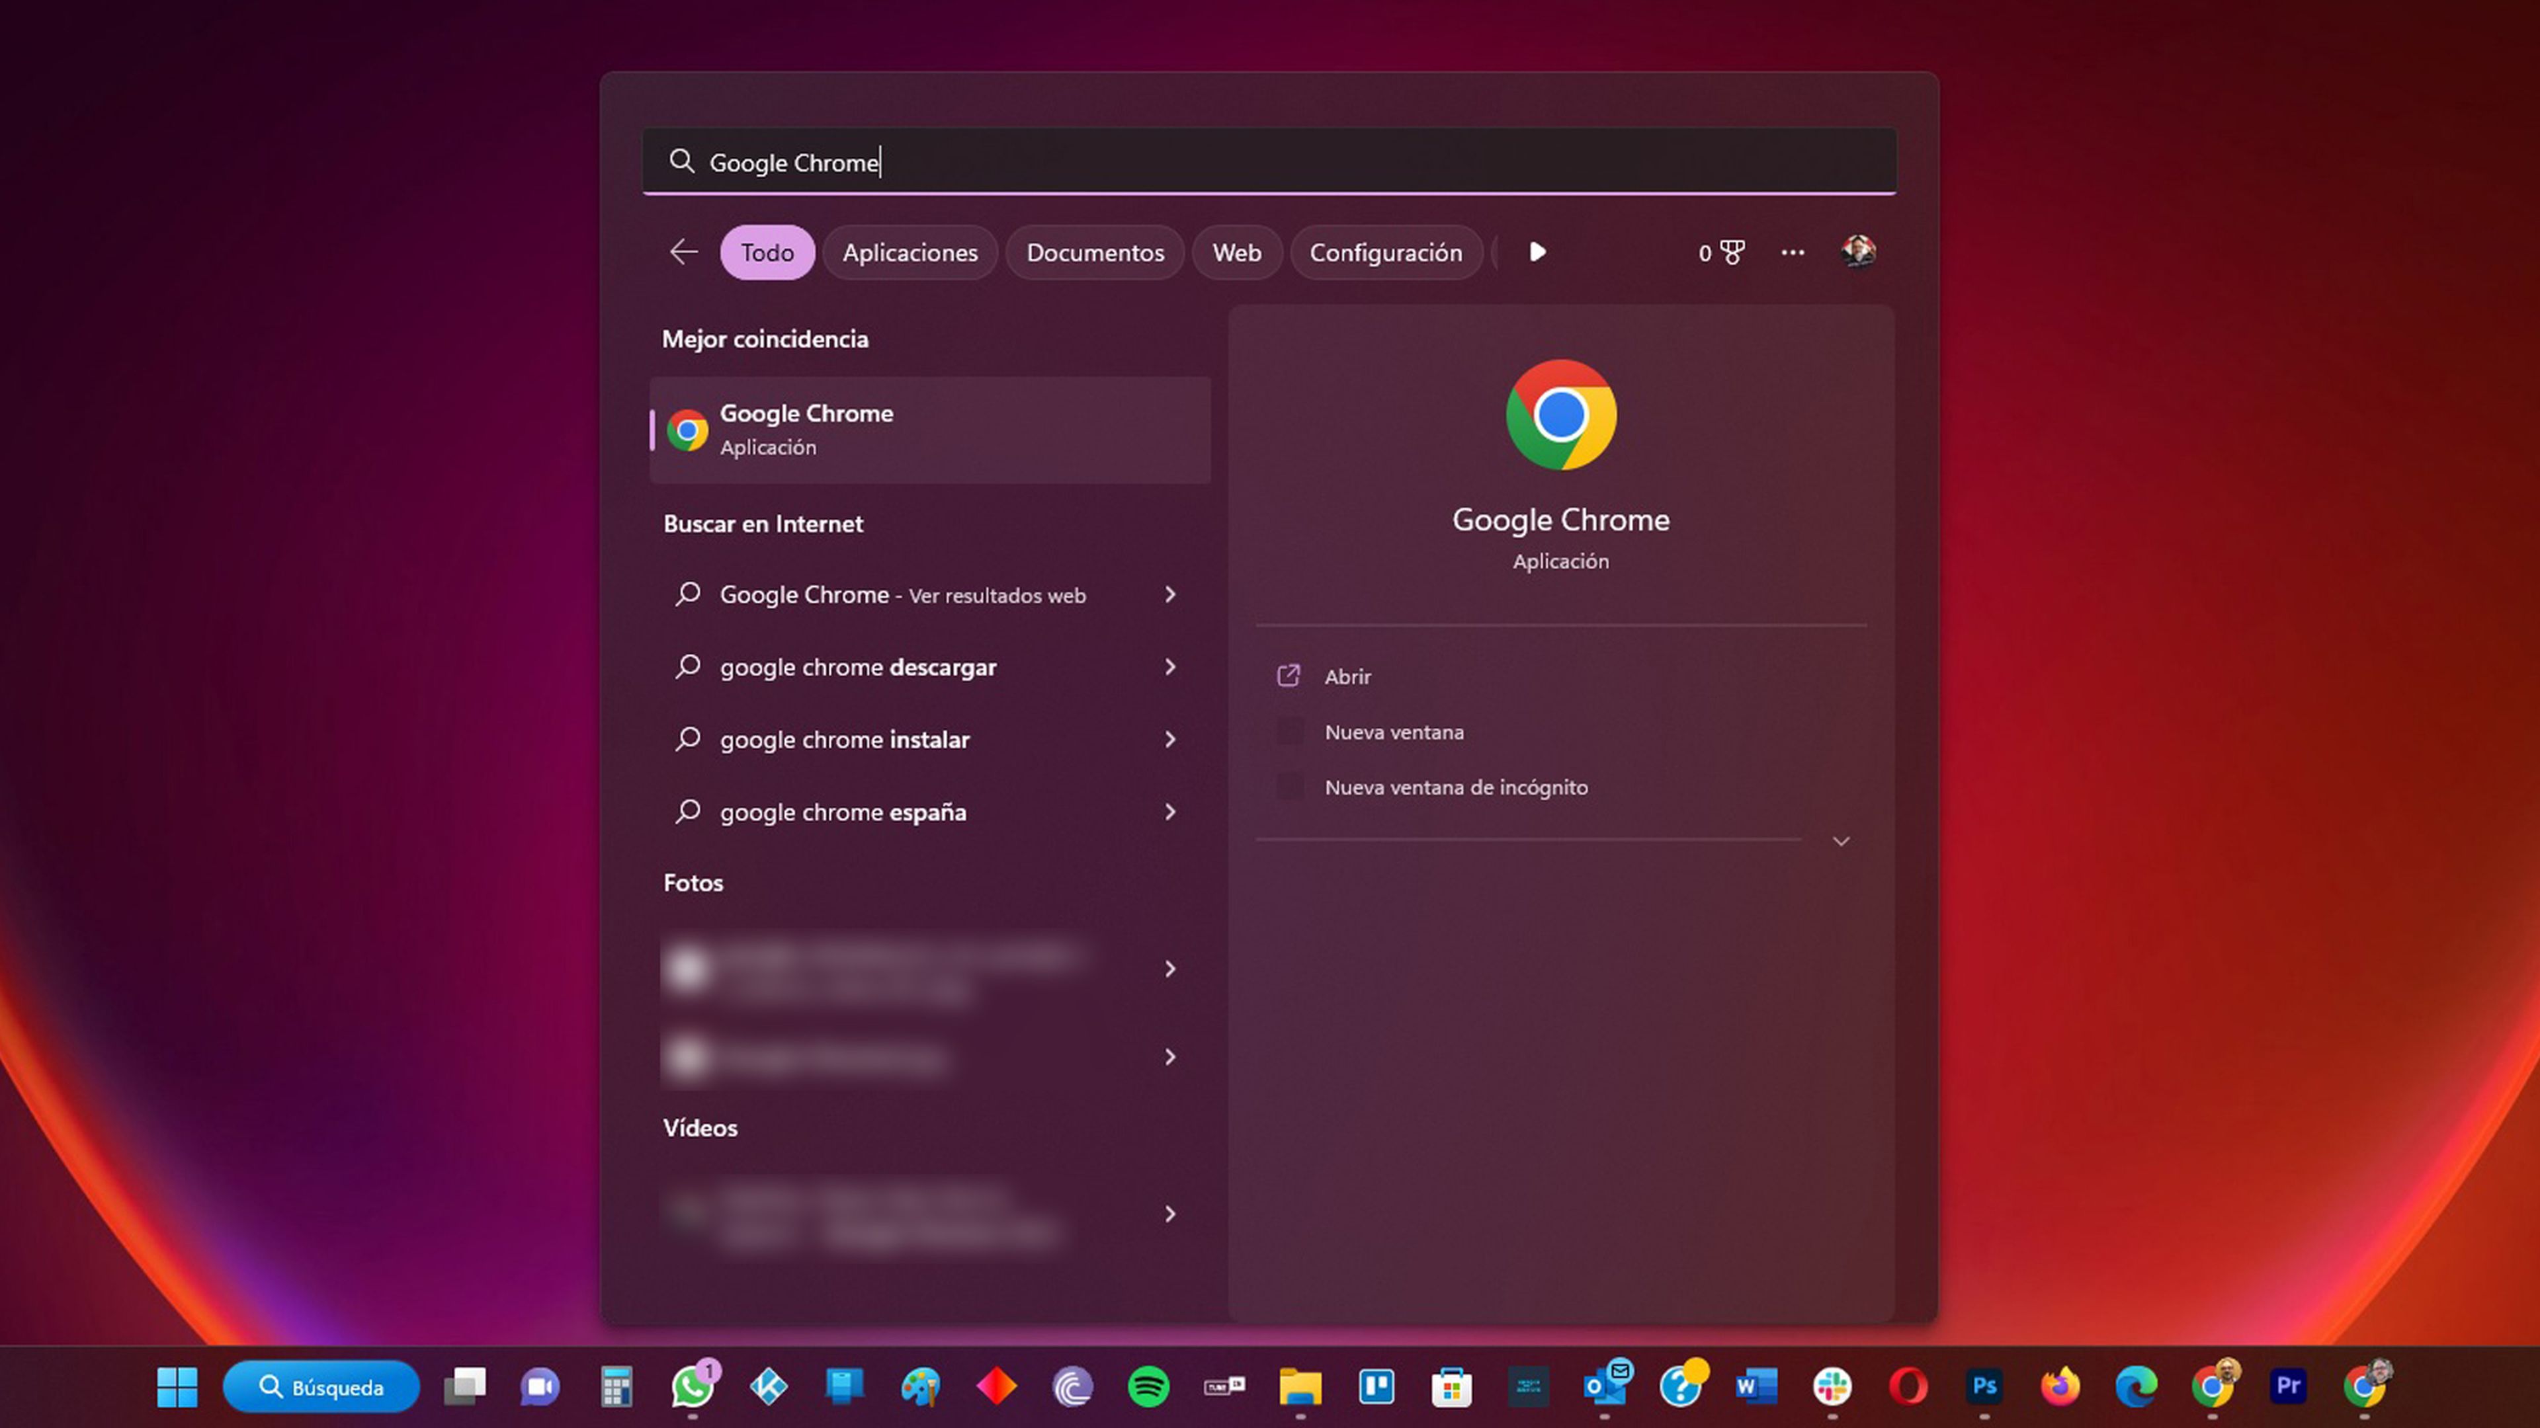Expand Google Chrome Ver resultados web arrow
This screenshot has width=2540, height=1428.
(x=1169, y=594)
